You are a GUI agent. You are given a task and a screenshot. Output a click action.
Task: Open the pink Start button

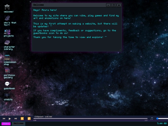point(6,124)
